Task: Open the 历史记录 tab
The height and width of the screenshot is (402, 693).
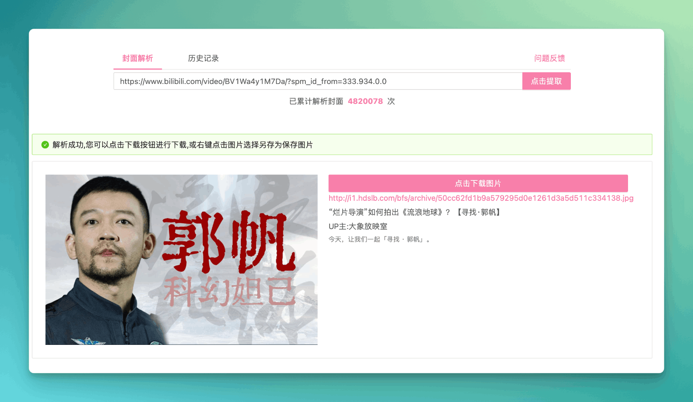Action: 203,58
